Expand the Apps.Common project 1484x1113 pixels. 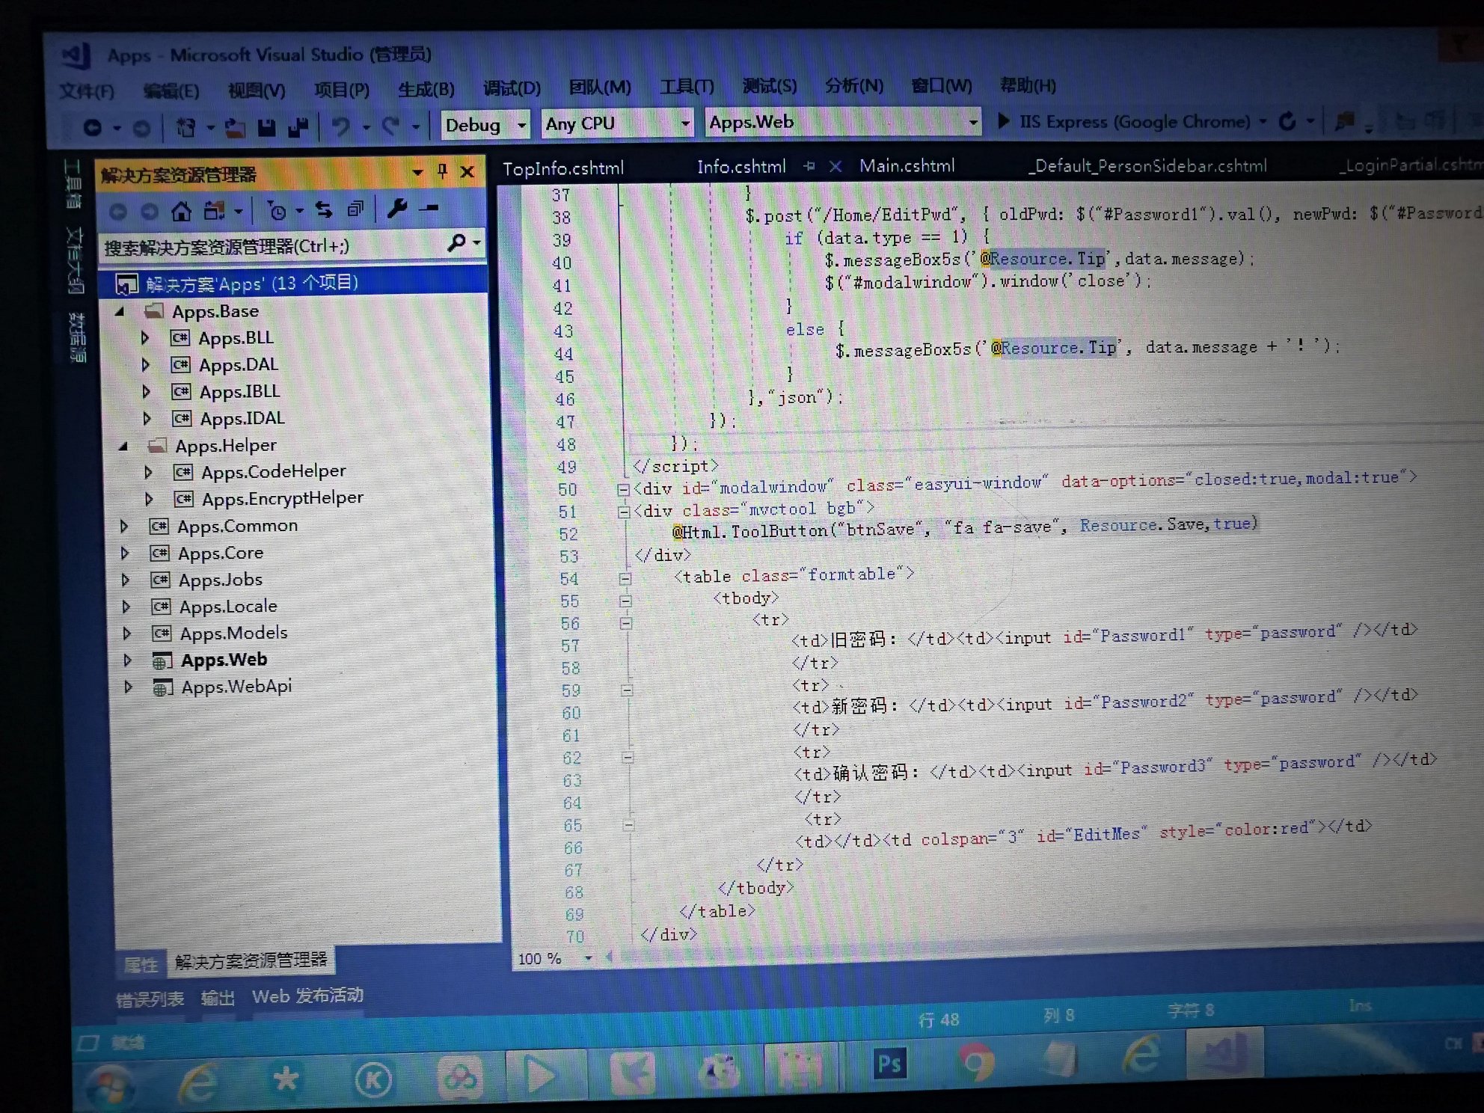point(125,527)
